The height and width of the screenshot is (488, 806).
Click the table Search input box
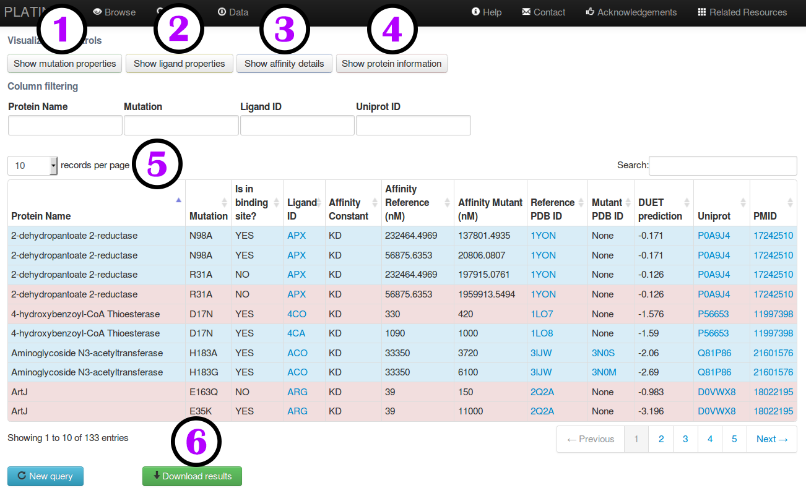(722, 165)
